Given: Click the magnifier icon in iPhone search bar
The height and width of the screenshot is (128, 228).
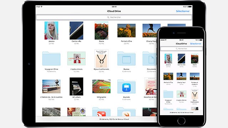Looking at the screenshot, I should [x=177, y=49].
